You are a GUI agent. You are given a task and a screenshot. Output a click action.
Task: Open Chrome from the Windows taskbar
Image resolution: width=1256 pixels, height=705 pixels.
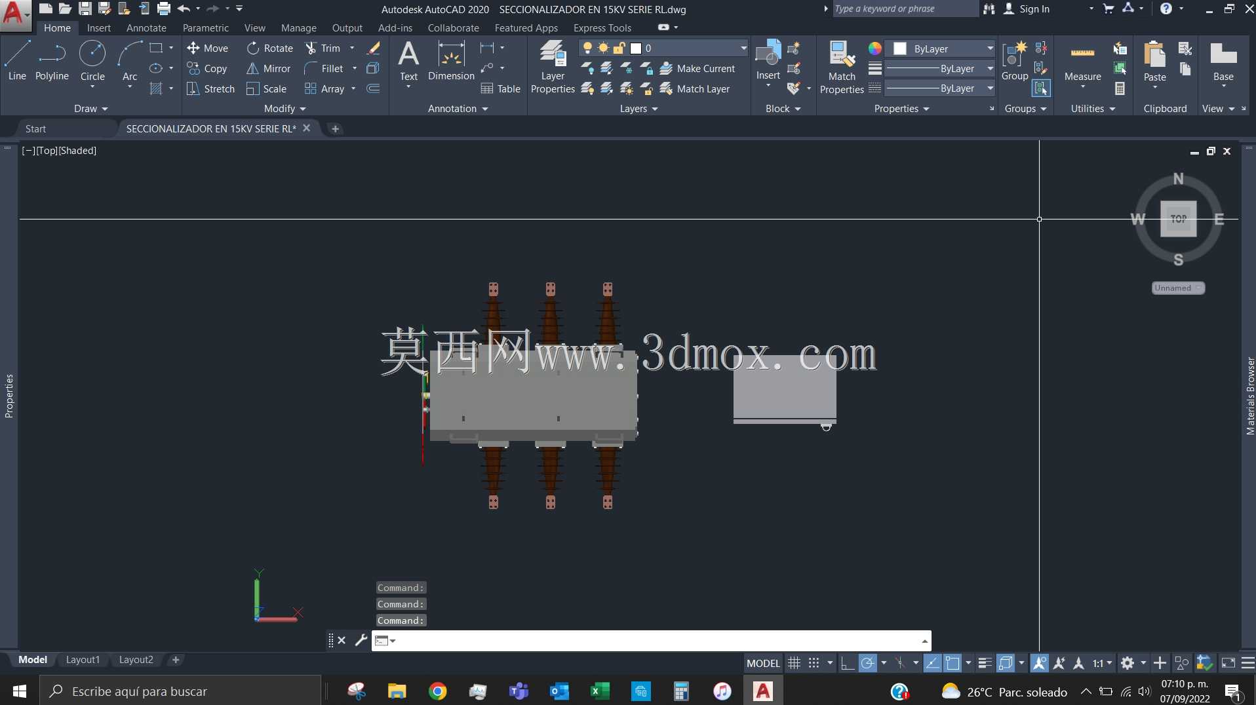coord(437,691)
